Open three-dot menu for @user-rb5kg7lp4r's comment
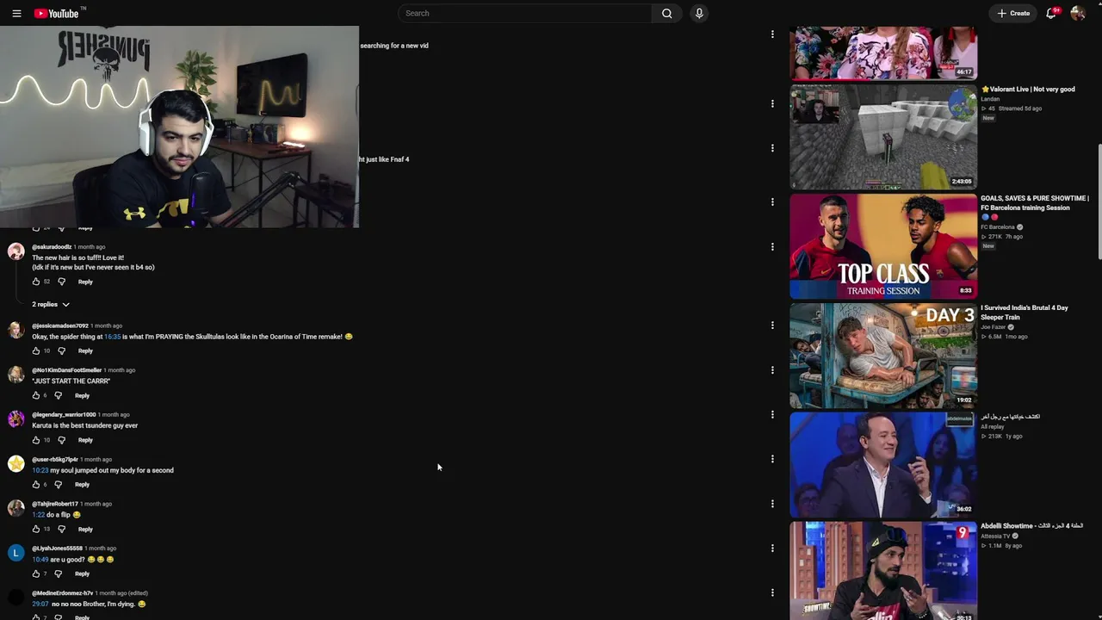This screenshot has height=620, width=1102. tap(772, 459)
